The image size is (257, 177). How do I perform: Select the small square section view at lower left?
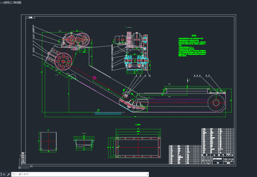click(x=48, y=142)
